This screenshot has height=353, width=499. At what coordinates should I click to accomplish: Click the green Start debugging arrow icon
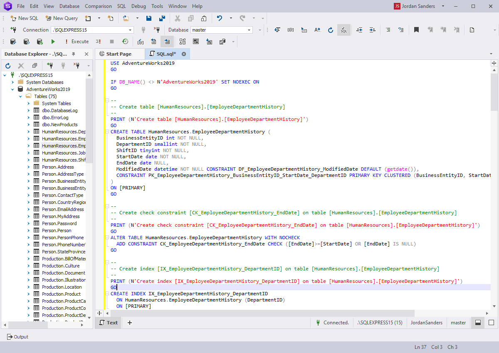coord(53,42)
